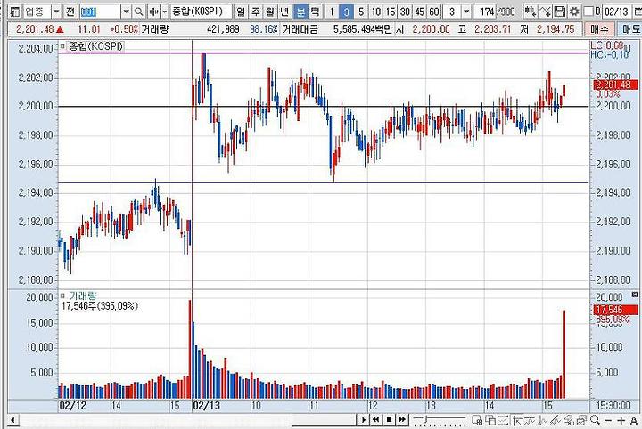Select the 일 (daily) period button

(x=241, y=12)
